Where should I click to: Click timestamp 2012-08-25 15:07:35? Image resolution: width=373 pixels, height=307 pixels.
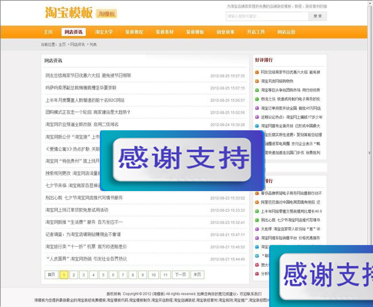(227, 76)
